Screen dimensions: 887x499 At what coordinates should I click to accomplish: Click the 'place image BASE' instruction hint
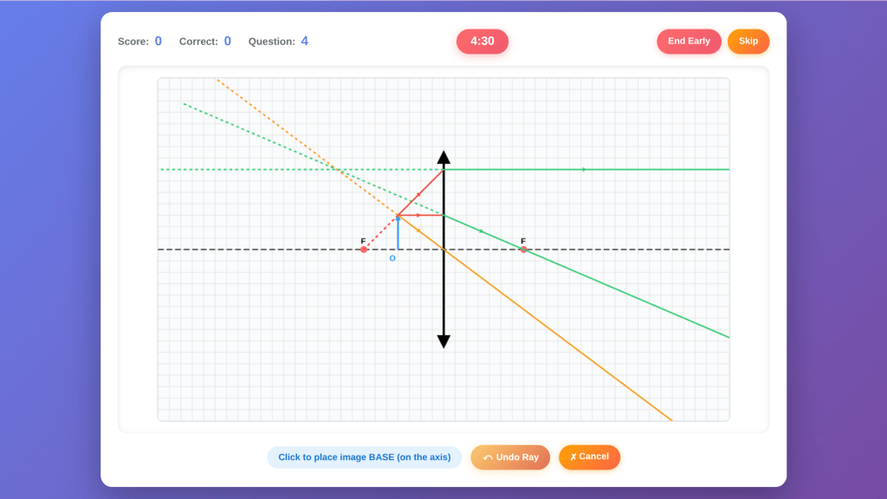[364, 457]
